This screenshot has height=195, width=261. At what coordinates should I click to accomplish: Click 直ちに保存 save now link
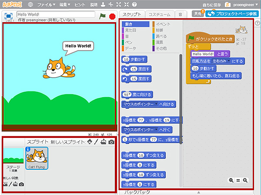pos(211,5)
